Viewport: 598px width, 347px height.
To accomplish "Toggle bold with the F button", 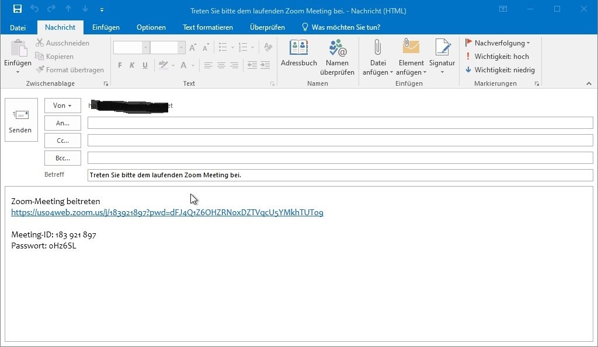I will (x=120, y=65).
